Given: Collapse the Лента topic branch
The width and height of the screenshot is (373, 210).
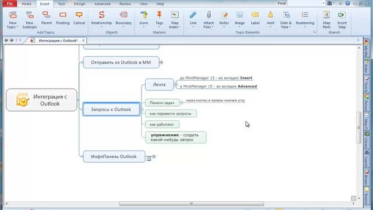Looking at the screenshot, I should click(176, 84).
